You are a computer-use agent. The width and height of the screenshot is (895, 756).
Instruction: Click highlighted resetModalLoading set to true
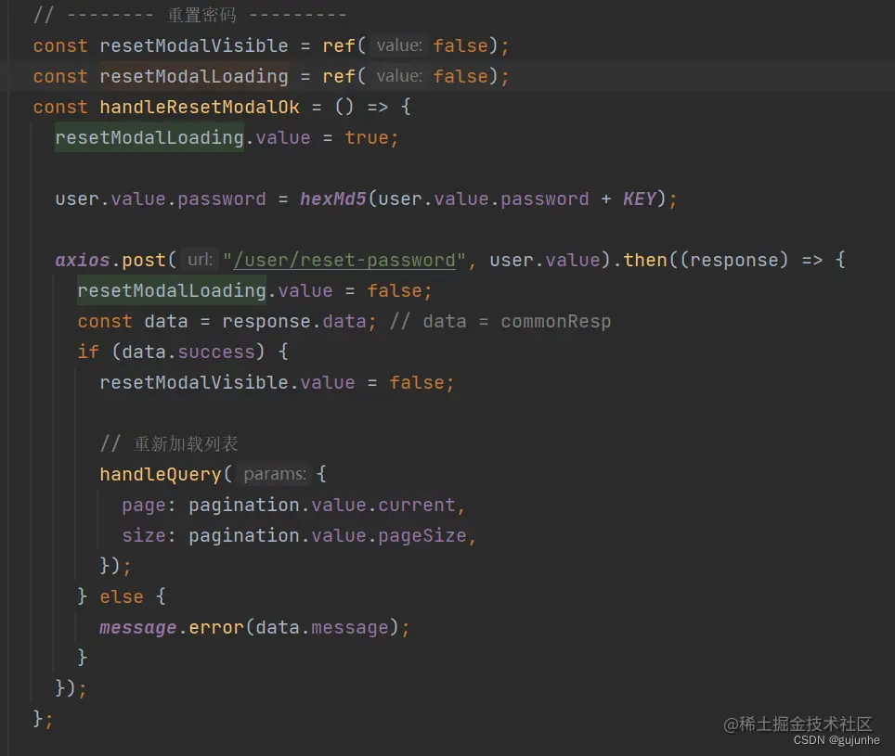(149, 137)
